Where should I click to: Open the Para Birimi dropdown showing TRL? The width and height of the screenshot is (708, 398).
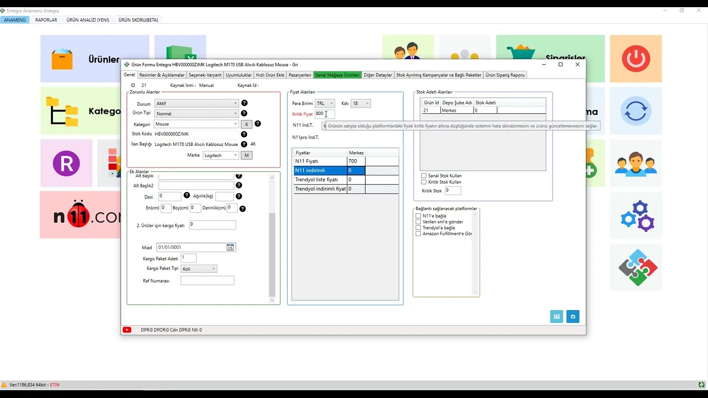click(325, 103)
